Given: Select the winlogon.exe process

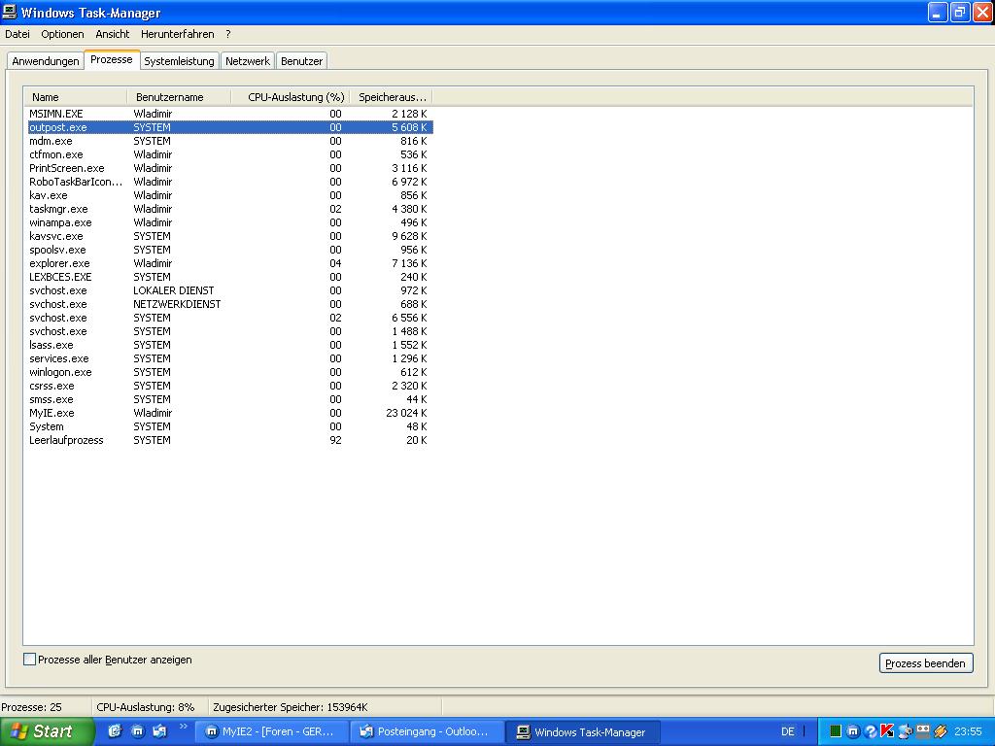Looking at the screenshot, I should 229,372.
